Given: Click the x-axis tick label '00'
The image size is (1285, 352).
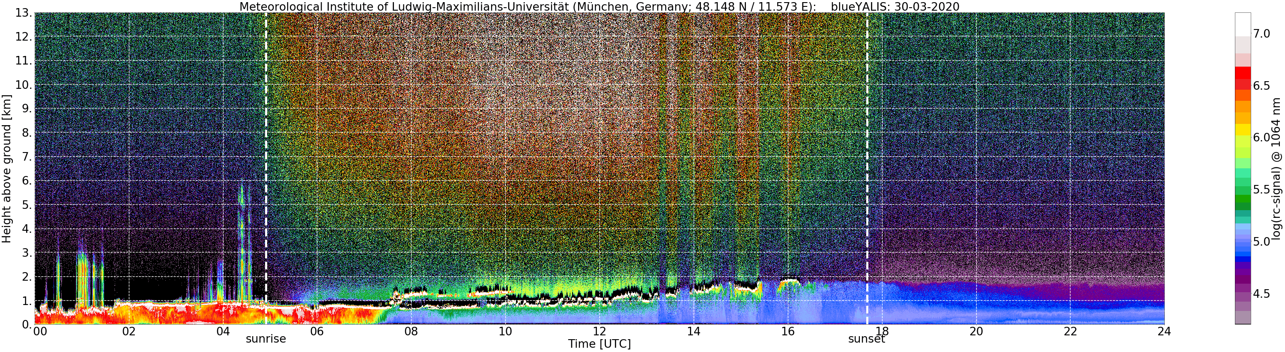Looking at the screenshot, I should coord(40,331).
